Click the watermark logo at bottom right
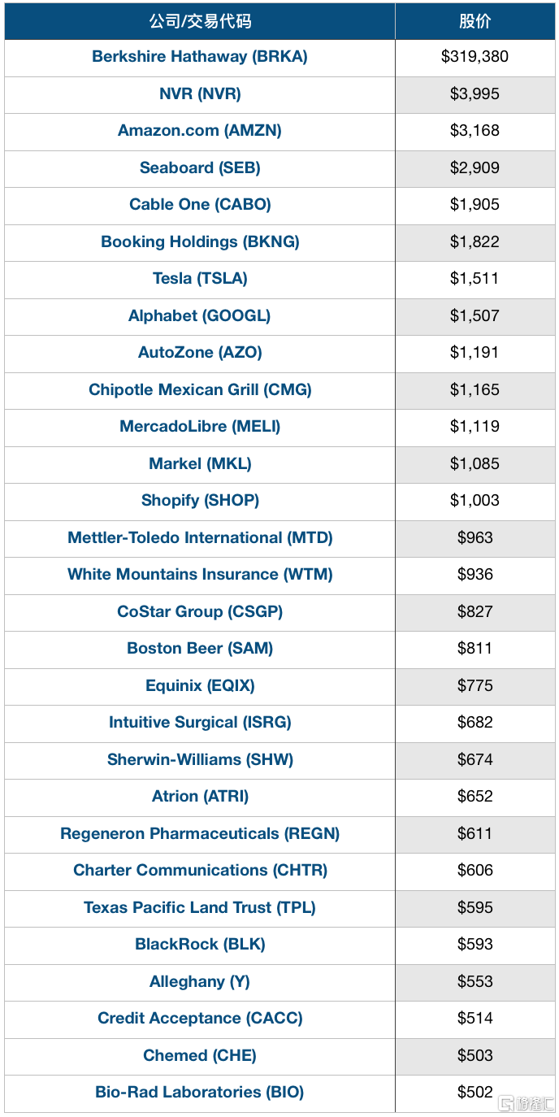Viewport: 559px width, 1117px height. pyautogui.click(x=526, y=1104)
